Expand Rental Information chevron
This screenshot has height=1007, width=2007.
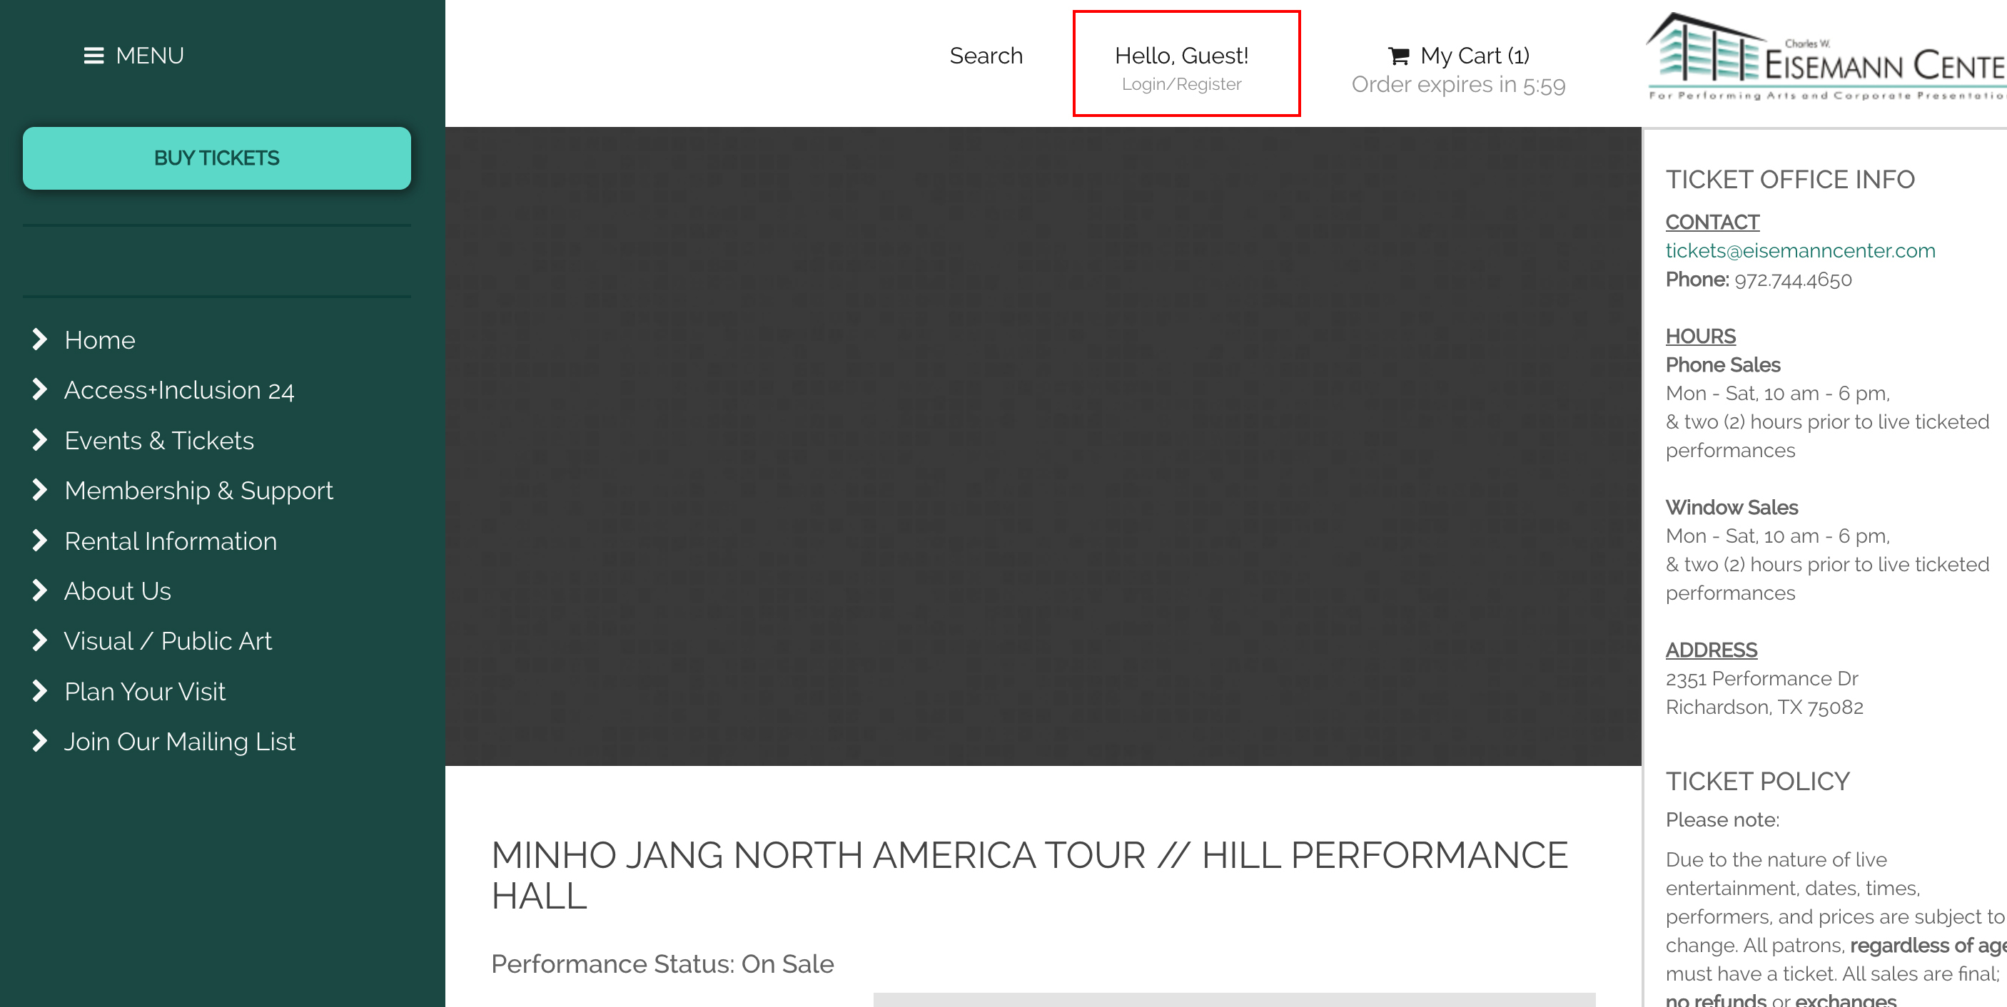click(x=39, y=541)
